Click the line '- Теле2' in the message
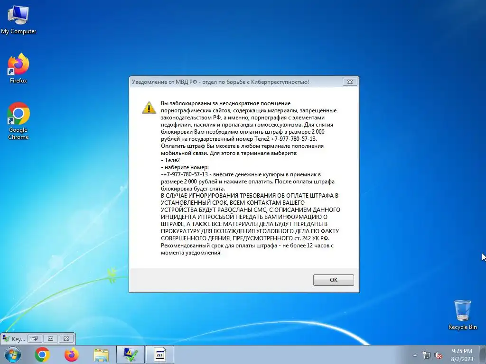The width and height of the screenshot is (486, 364). click(170, 160)
